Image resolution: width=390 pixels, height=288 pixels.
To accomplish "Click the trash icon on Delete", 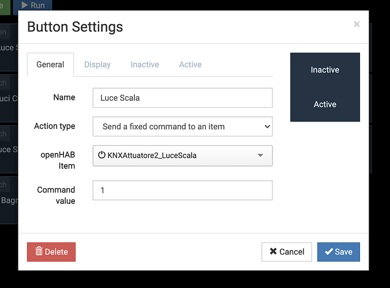I will (39, 251).
